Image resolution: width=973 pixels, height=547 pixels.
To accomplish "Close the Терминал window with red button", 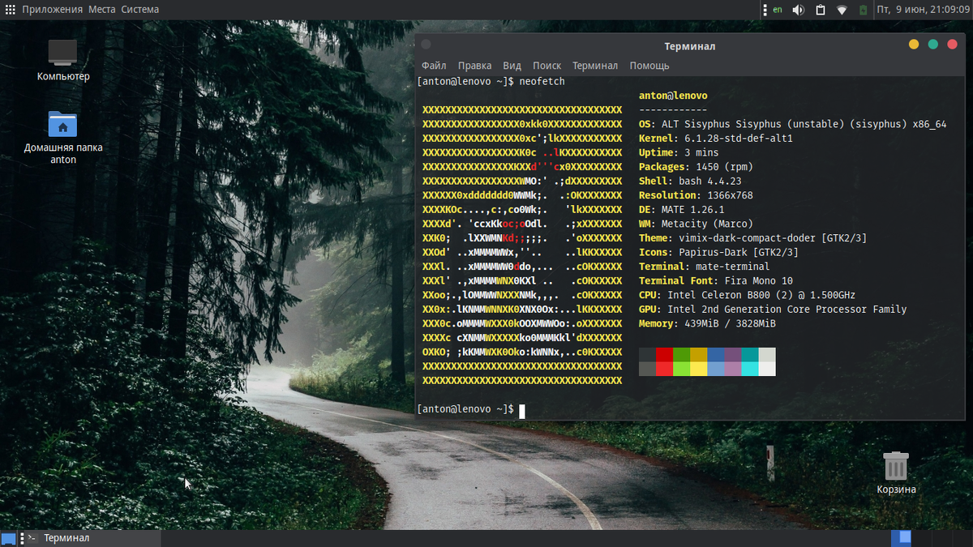I will click(x=953, y=45).
